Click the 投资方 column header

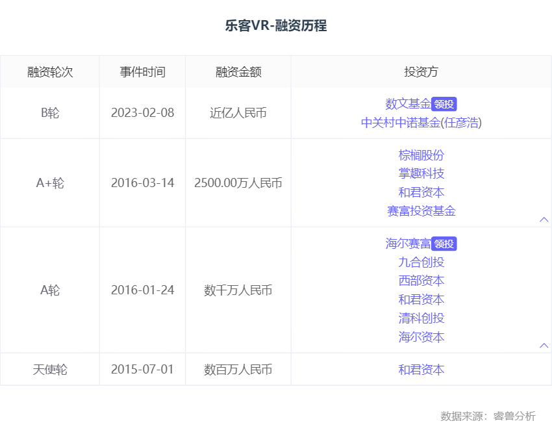421,71
